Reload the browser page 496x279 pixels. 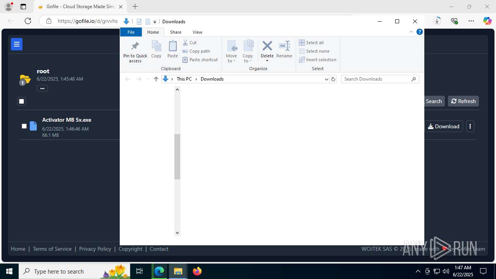pyautogui.click(x=28, y=21)
